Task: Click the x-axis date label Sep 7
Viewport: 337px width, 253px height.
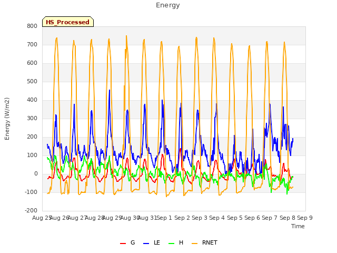Action: tap(270, 218)
